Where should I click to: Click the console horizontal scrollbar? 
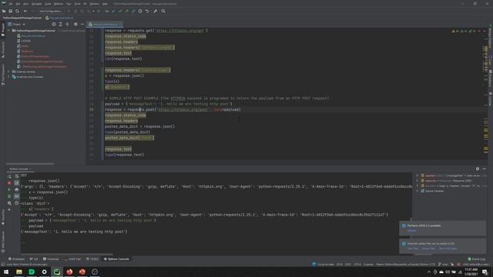(x=67, y=254)
